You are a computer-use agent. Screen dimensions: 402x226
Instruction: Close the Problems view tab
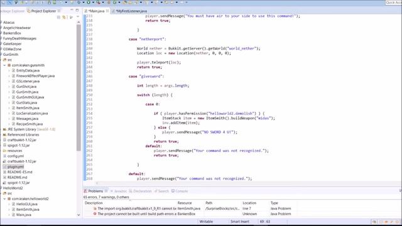point(106,191)
